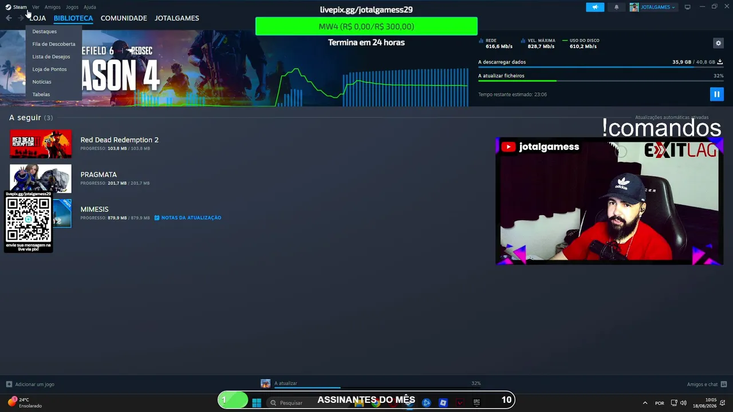Image resolution: width=733 pixels, height=412 pixels.
Task: Click Adicionar um jogo
Action: 30,385
